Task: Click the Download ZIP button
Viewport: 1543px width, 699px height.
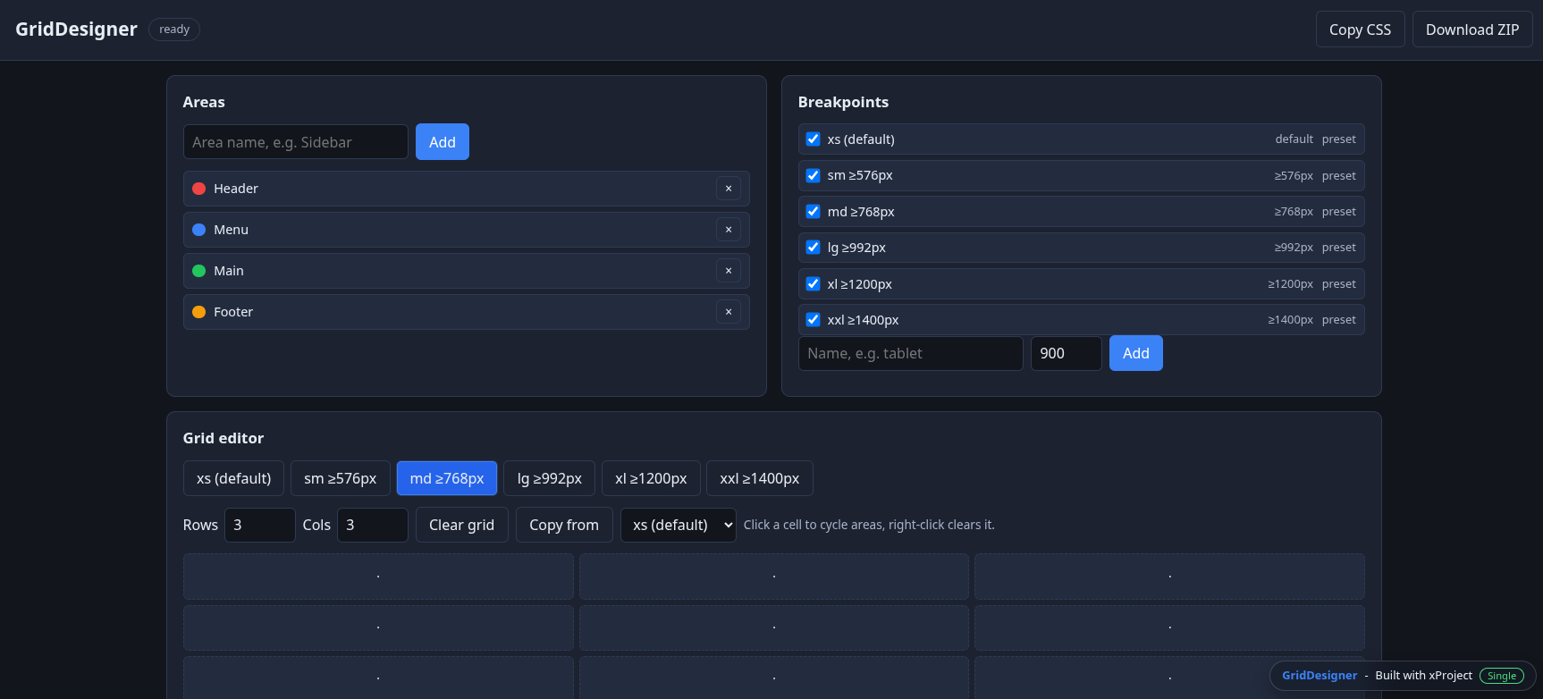Action: [x=1472, y=29]
